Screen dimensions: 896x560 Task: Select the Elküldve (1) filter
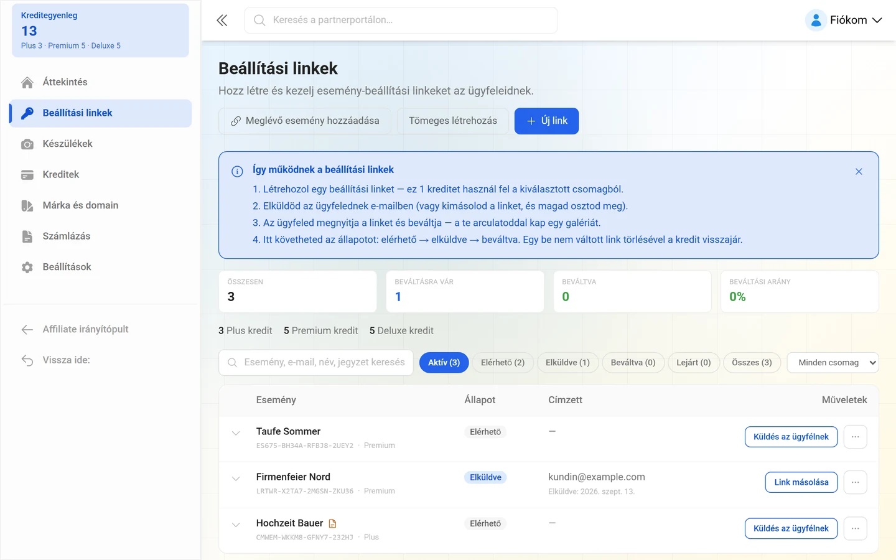[567, 363]
